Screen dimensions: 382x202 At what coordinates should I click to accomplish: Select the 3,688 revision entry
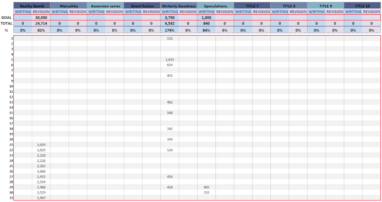click(x=41, y=171)
